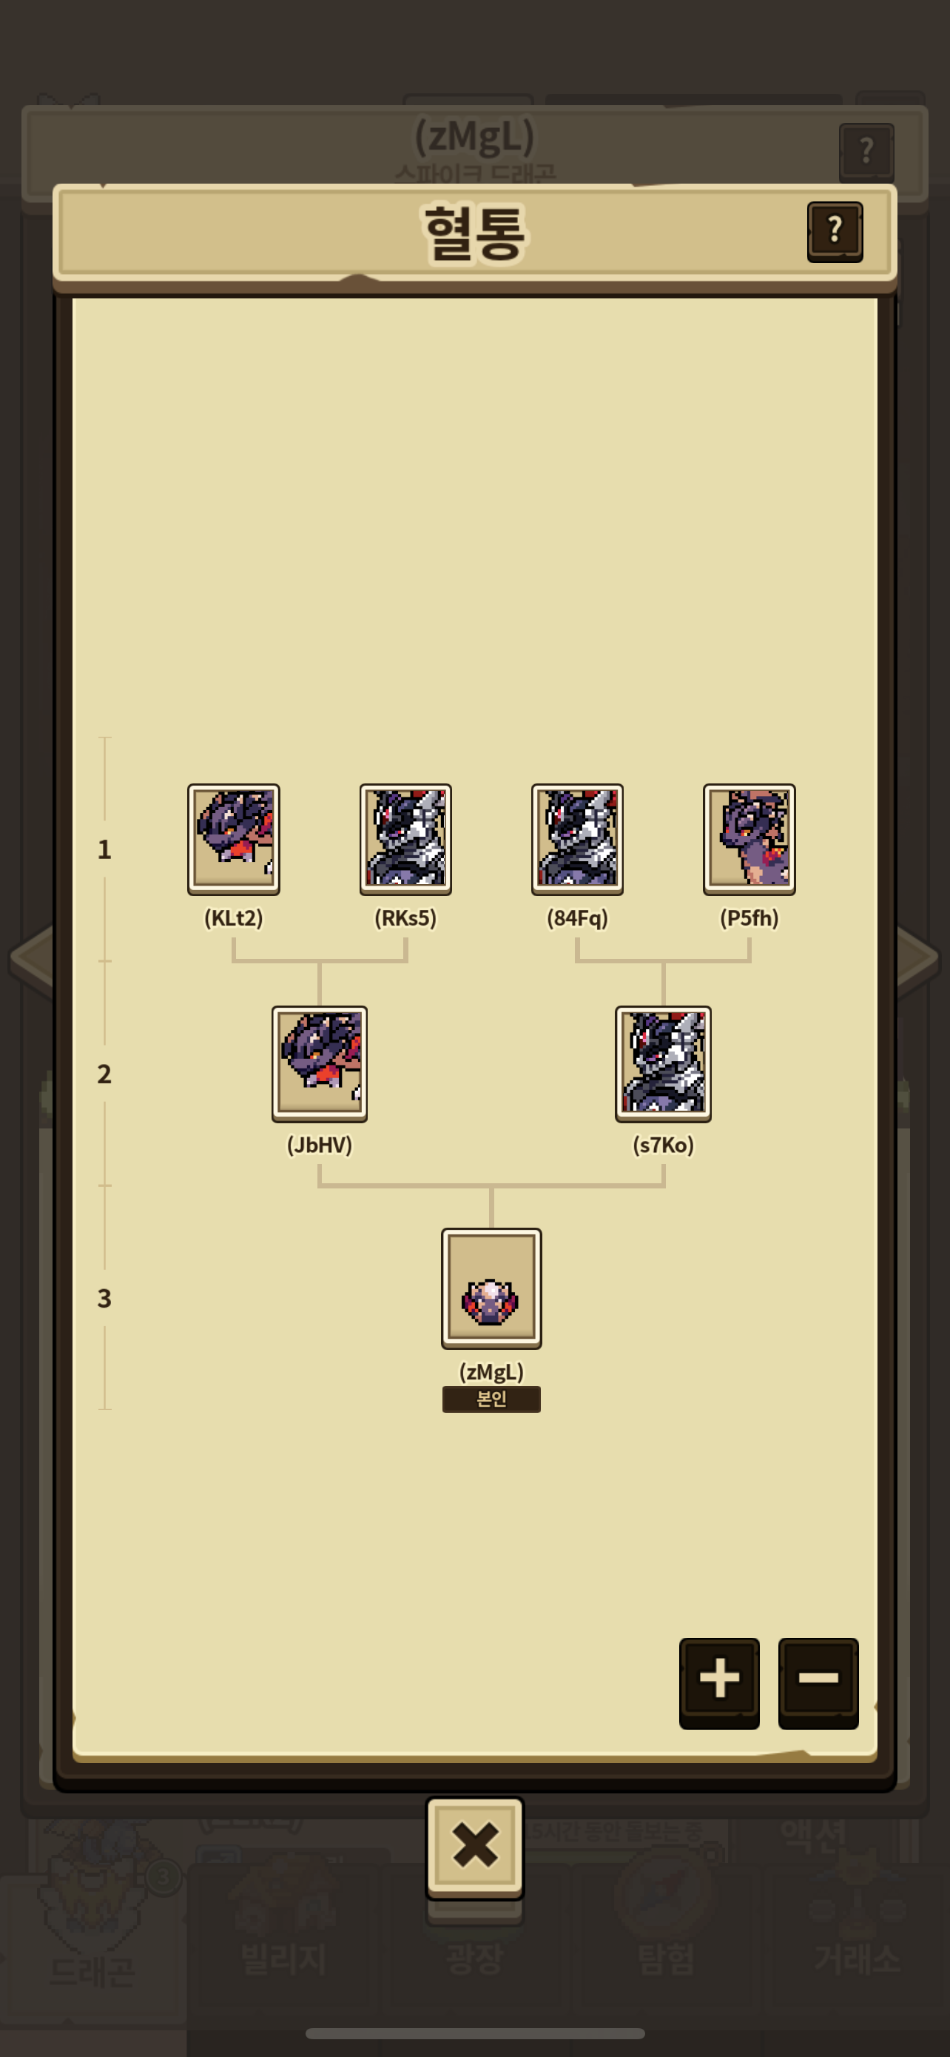This screenshot has height=2057, width=950.
Task: Tap the zMgL egg icon
Action: tap(491, 1288)
